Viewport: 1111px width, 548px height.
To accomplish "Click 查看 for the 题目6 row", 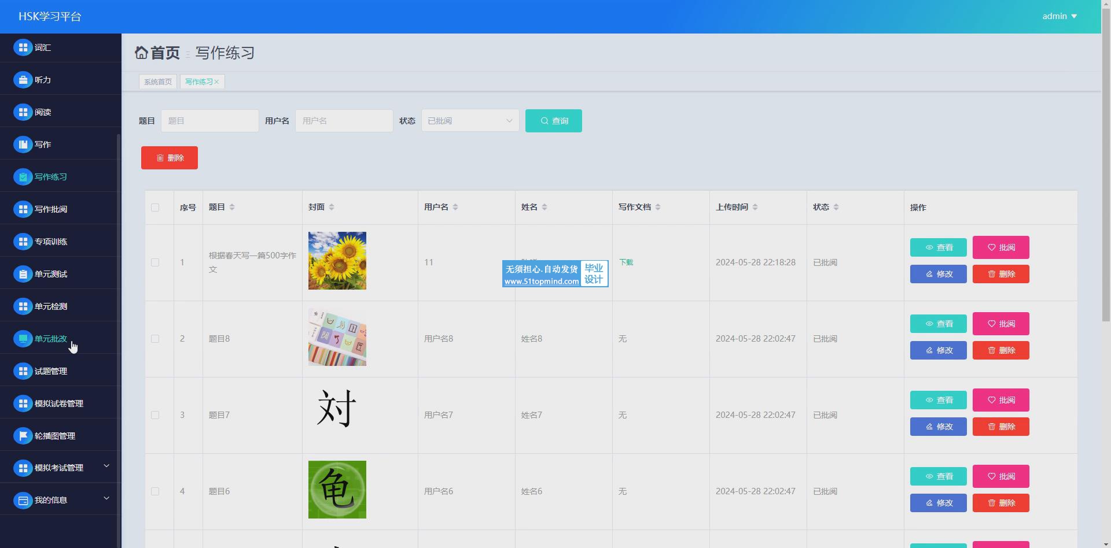I will tap(939, 476).
